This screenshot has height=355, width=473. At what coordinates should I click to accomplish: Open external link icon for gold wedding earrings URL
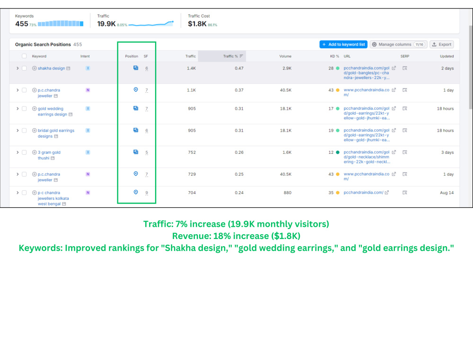click(x=394, y=108)
